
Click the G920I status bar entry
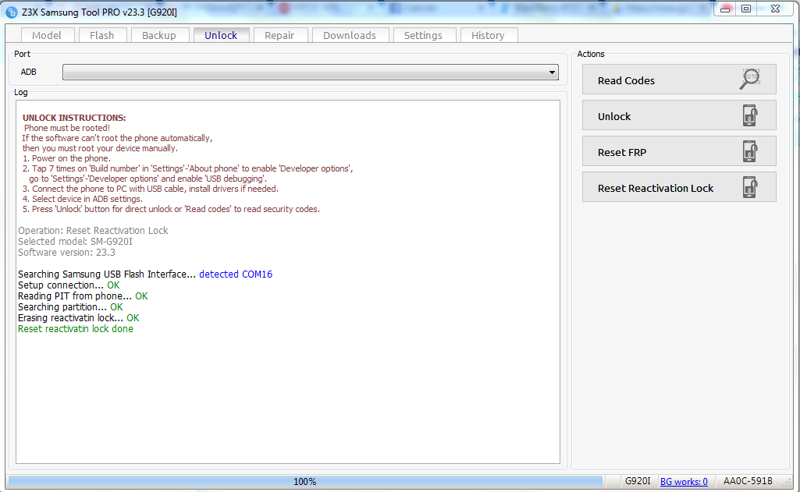pyautogui.click(x=638, y=481)
